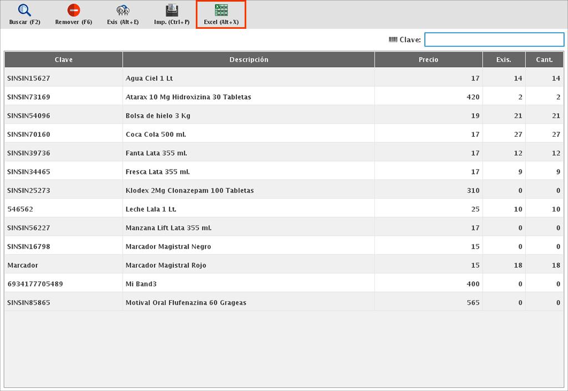568x391 pixels.
Task: Click the Precio column header
Action: [428, 60]
